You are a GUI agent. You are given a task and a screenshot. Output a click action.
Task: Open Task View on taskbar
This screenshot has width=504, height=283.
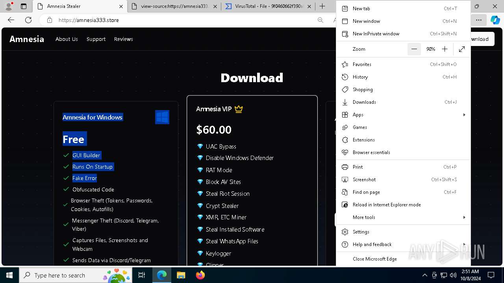pyautogui.click(x=142, y=275)
